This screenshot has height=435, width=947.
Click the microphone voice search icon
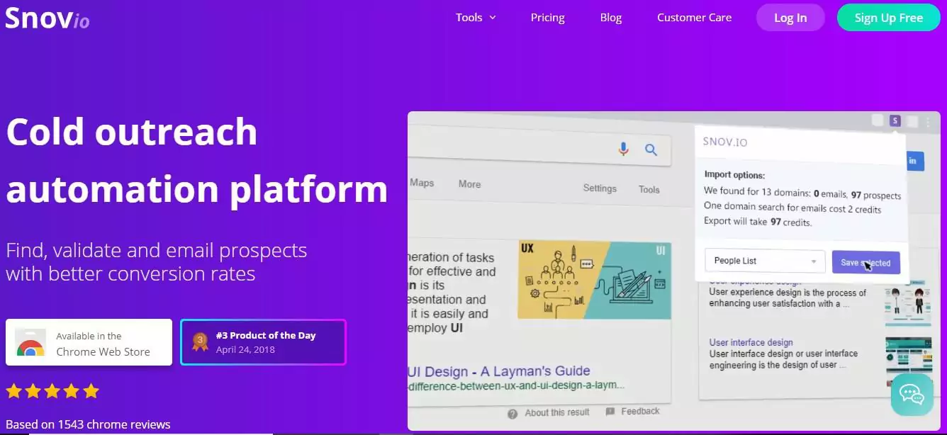pyautogui.click(x=623, y=149)
